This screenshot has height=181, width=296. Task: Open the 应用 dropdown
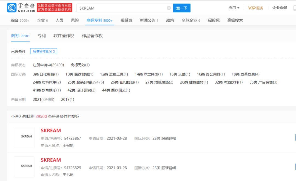coord(233,8)
